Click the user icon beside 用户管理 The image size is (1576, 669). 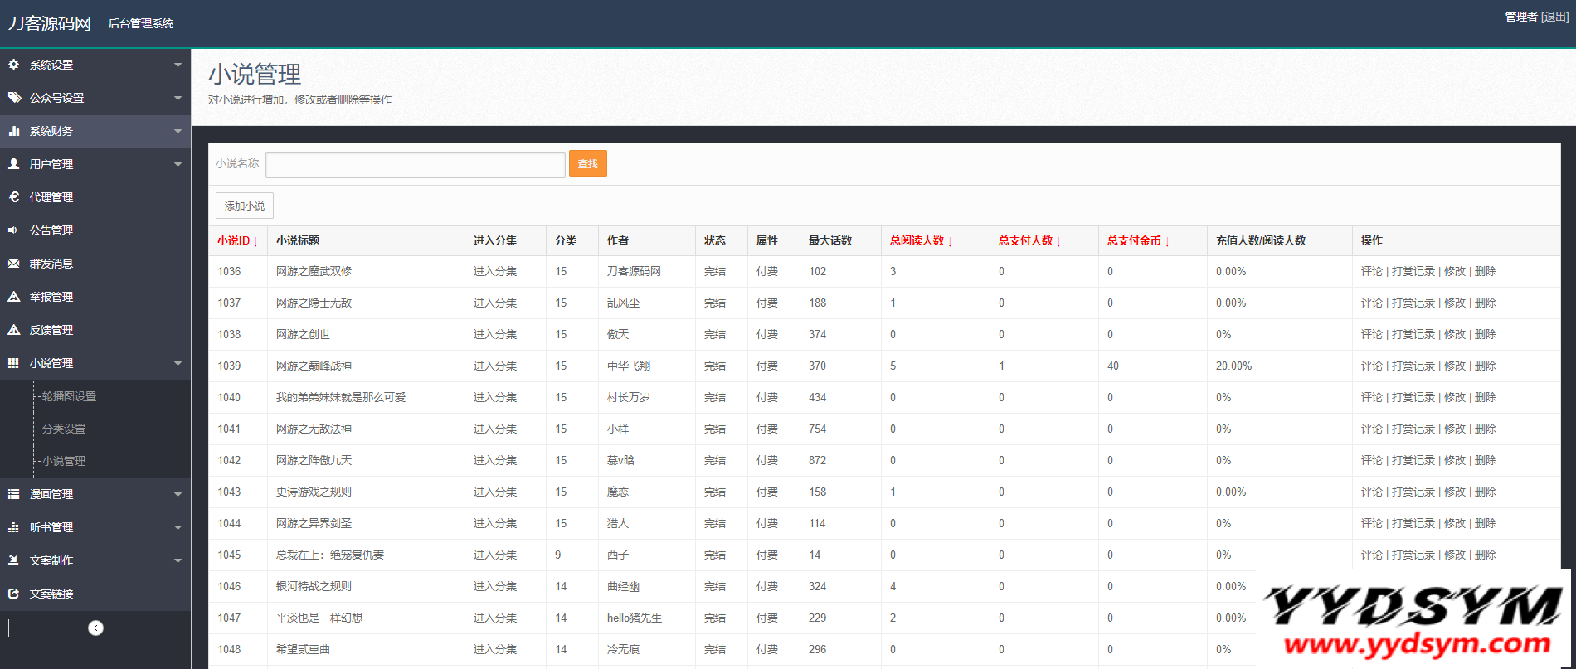coord(14,164)
